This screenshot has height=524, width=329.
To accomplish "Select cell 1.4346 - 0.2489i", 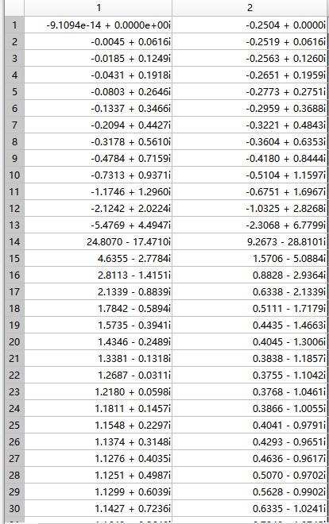I will point(99,341).
